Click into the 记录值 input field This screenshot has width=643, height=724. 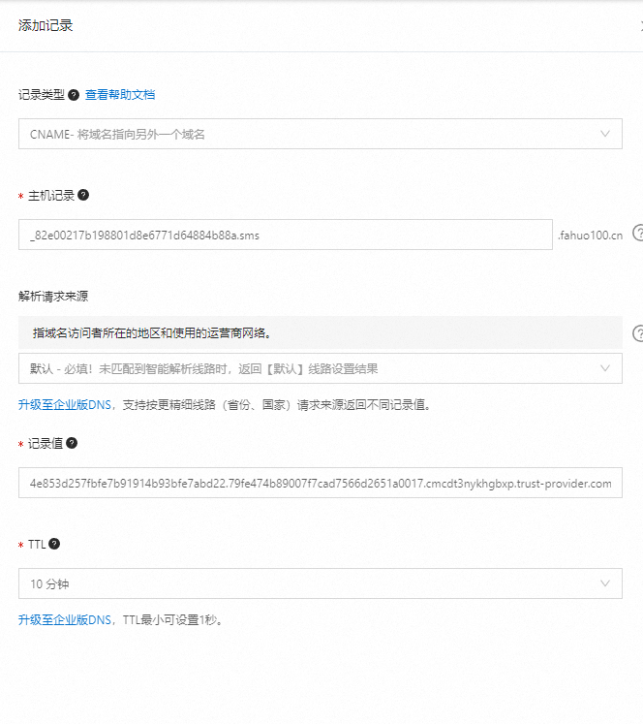point(320,483)
